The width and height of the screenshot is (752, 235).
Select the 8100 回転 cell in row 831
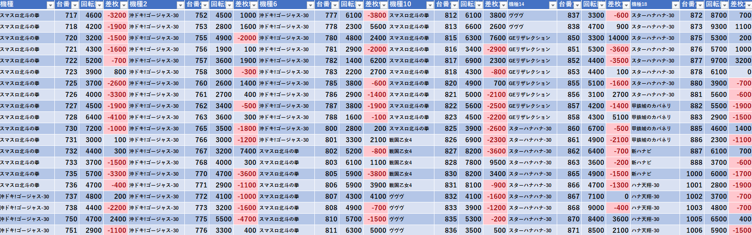[x=471, y=185]
